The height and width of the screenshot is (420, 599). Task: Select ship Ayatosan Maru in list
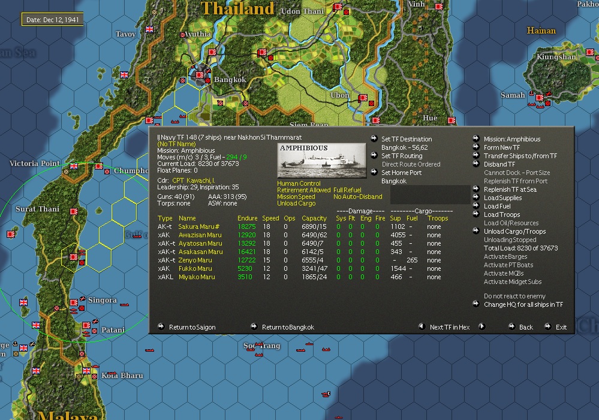200,243
